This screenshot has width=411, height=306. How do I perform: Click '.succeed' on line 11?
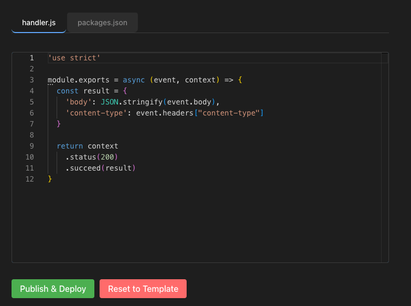tap(83, 168)
